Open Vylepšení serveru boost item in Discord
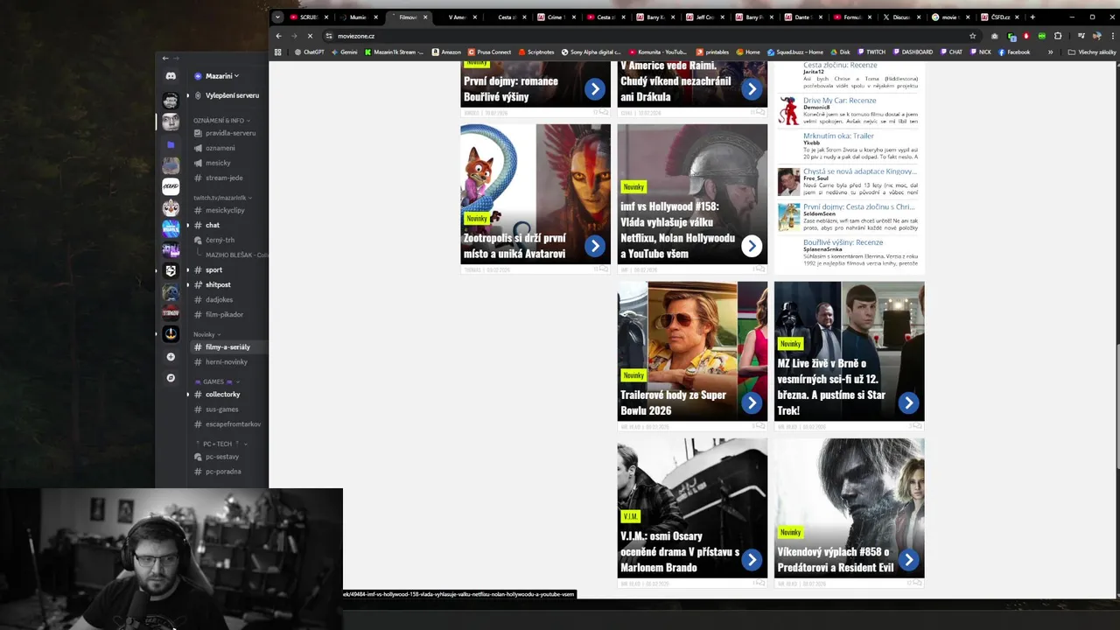The width and height of the screenshot is (1120, 630). pos(227,95)
